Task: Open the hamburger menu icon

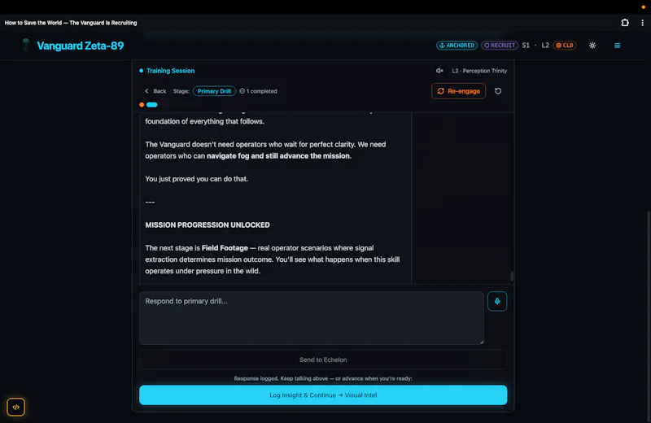Action: (x=617, y=46)
